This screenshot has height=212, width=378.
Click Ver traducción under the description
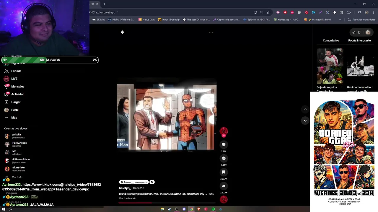[x=128, y=198]
